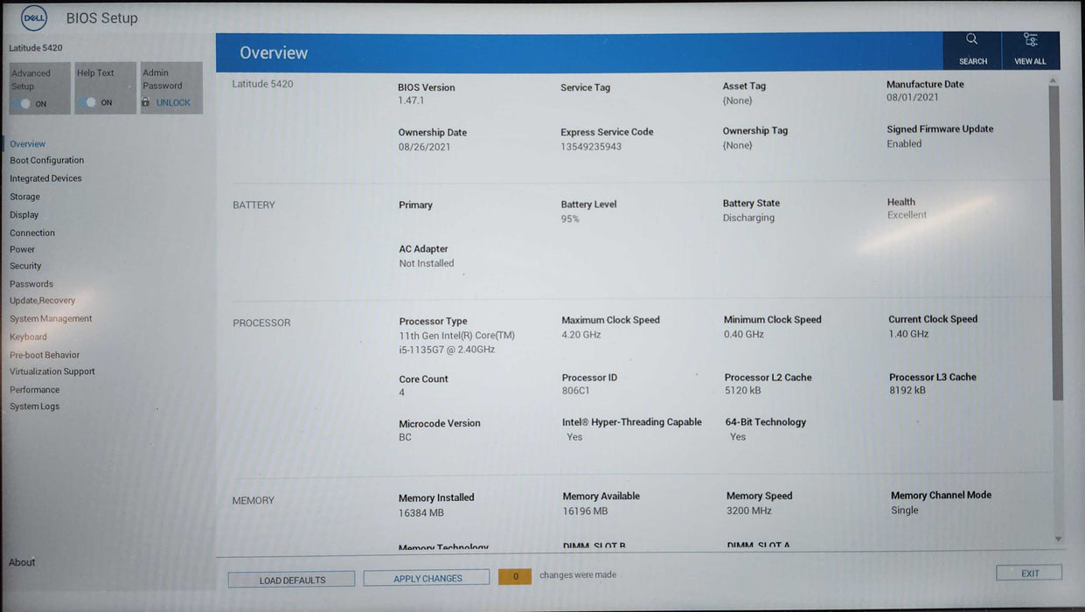Open the About information
This screenshot has width=1085, height=612.
[21, 561]
